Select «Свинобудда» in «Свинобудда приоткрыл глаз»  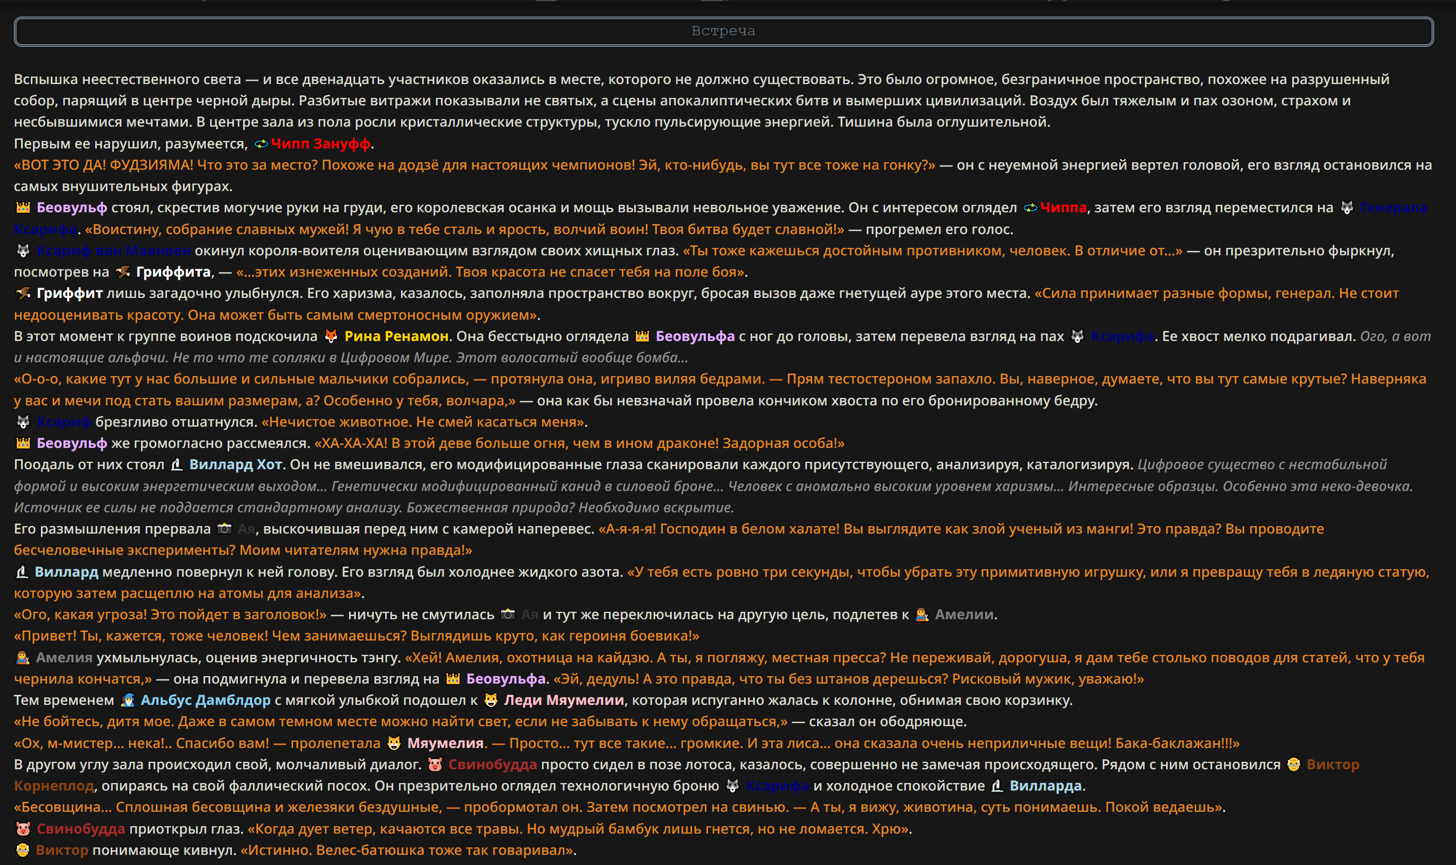tap(80, 828)
